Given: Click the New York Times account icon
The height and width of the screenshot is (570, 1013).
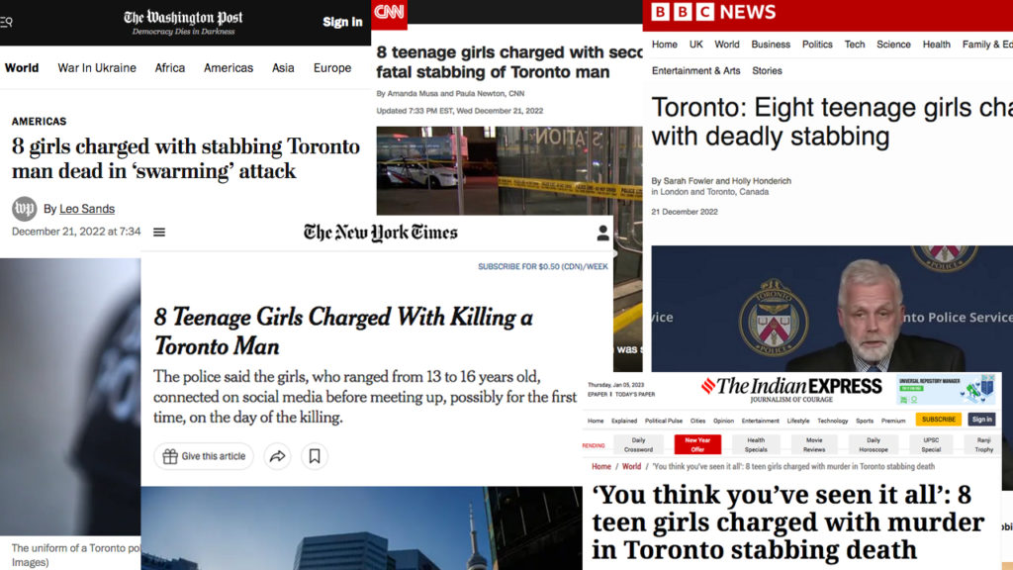Looking at the screenshot, I should 602,234.
